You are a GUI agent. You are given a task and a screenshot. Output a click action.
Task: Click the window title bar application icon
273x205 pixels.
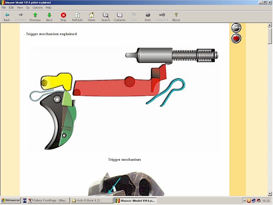coord(3,2)
